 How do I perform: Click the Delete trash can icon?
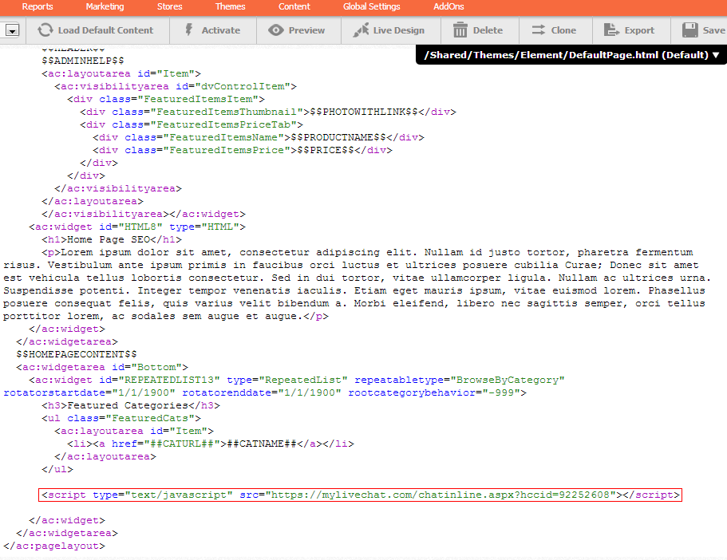460,30
